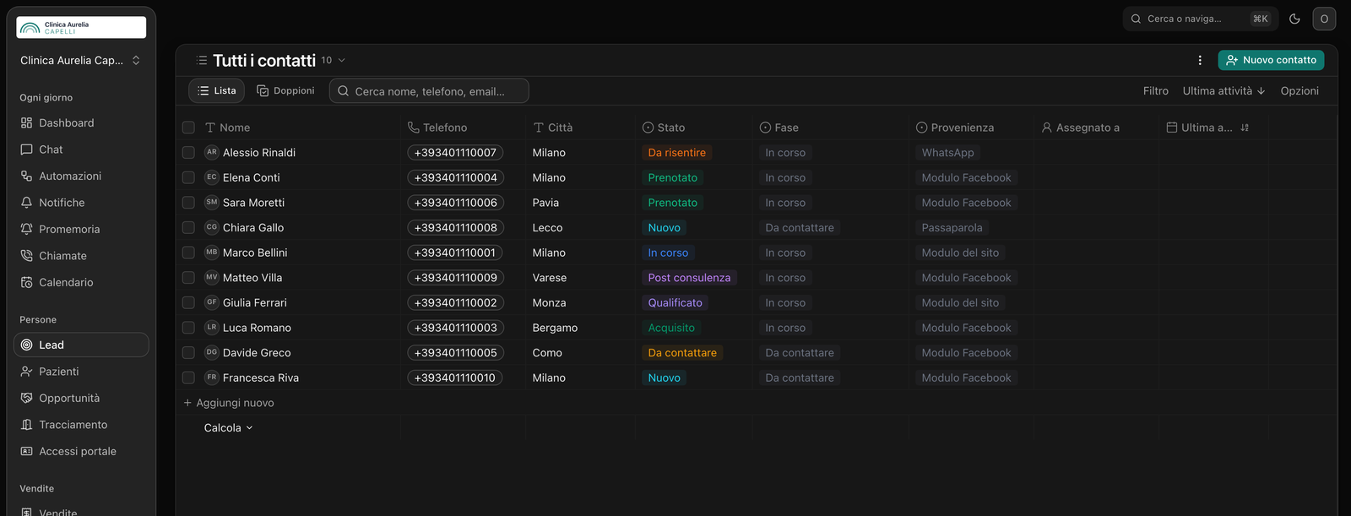Open Clinica Aurelia workspace switcher

click(x=81, y=60)
